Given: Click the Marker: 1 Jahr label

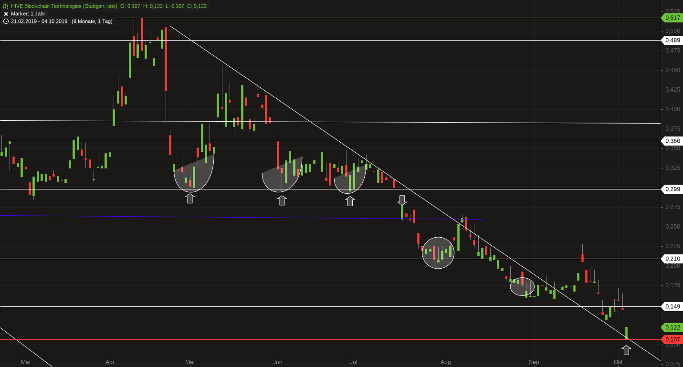Looking at the screenshot, I should click(x=28, y=14).
